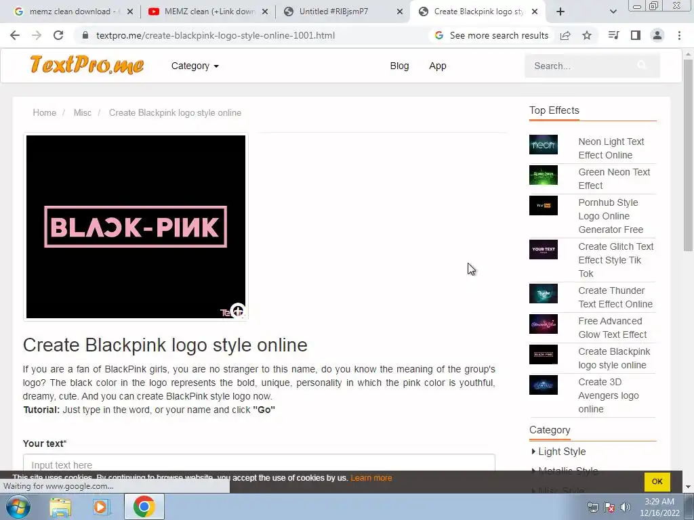The width and height of the screenshot is (694, 520).
Task: Open 'Green Neon Text Effect' link
Action: (x=614, y=179)
